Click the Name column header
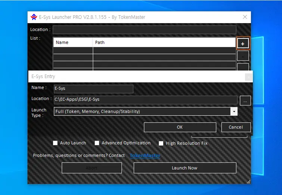The height and width of the screenshot is (195, 282). (x=73, y=43)
